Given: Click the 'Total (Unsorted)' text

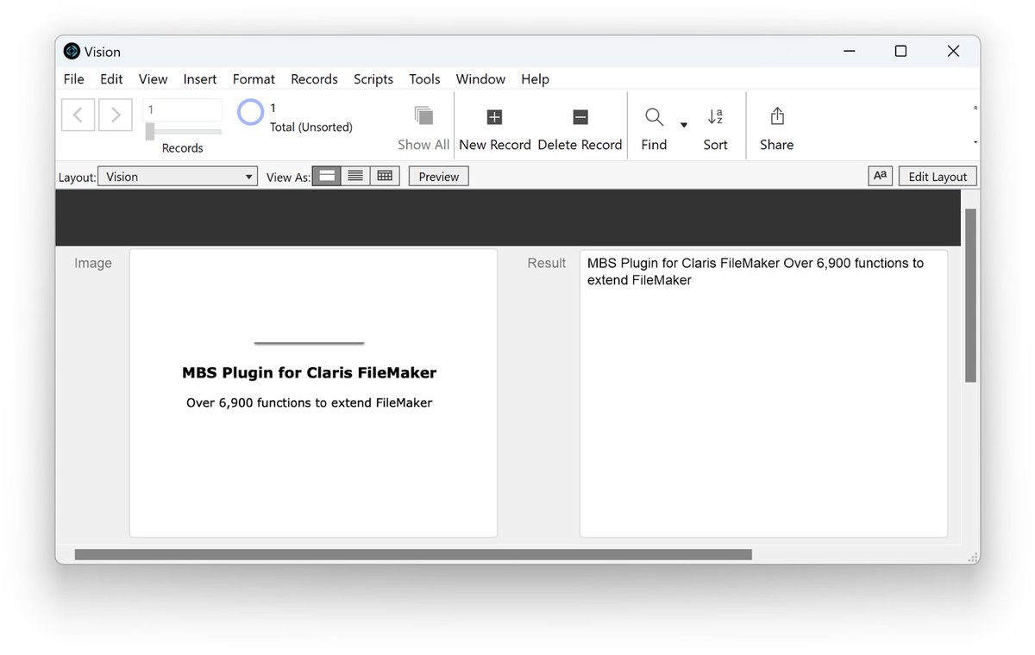Looking at the screenshot, I should point(311,128).
